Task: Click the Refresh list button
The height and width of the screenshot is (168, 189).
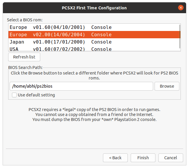Action: tap(24, 57)
